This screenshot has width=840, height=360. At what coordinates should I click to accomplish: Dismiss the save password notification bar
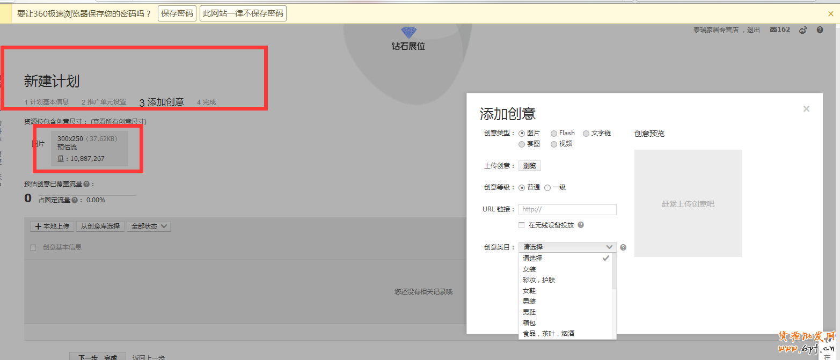pyautogui.click(x=831, y=13)
